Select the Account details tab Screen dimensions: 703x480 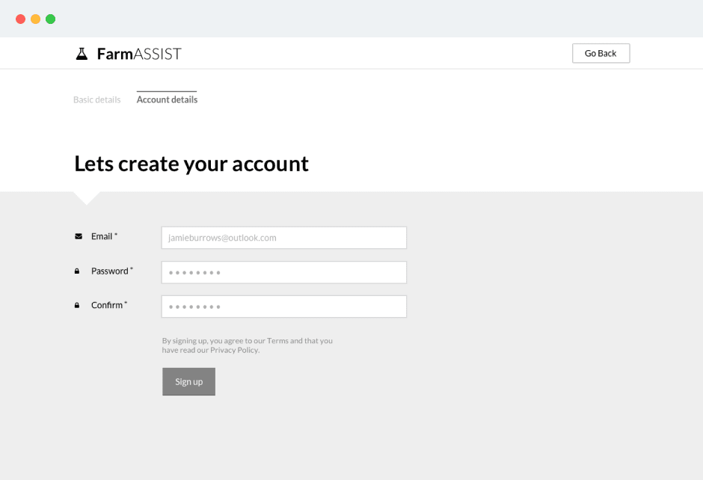(166, 99)
